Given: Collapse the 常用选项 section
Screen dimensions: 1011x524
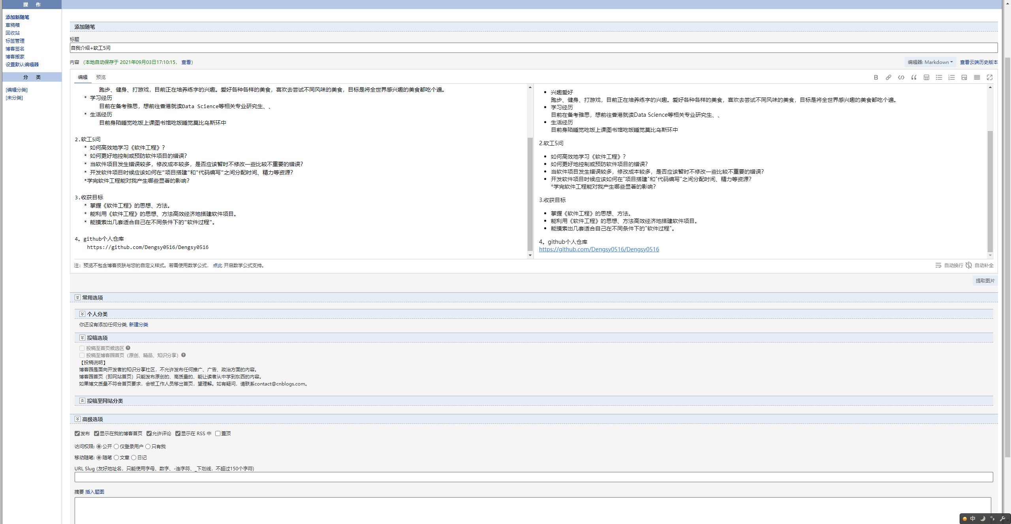Looking at the screenshot, I should pos(77,298).
